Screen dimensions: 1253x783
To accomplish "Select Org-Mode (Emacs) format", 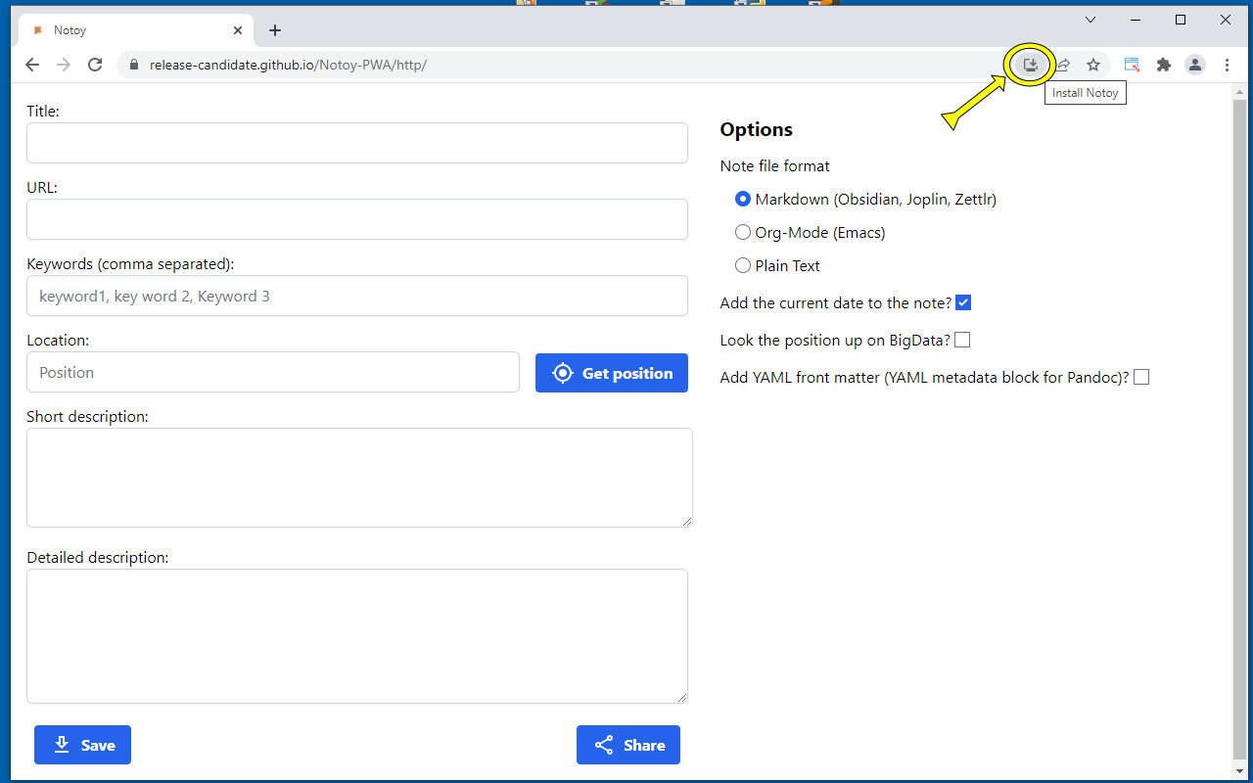I will tap(743, 232).
